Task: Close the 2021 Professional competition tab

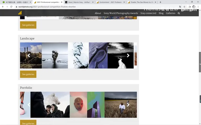Action: pyautogui.click(x=62, y=2)
